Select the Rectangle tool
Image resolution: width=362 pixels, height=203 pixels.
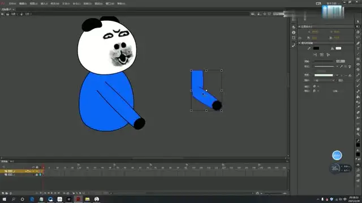click(358, 59)
